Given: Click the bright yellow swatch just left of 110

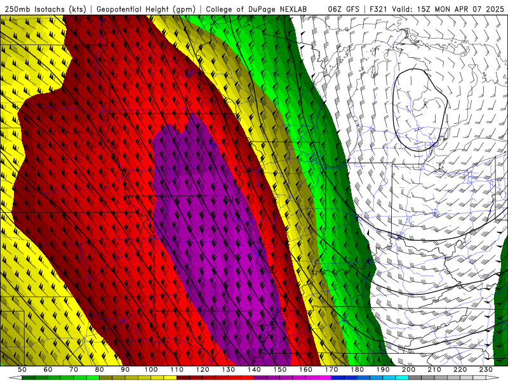Looking at the screenshot, I should pyautogui.click(x=170, y=378).
